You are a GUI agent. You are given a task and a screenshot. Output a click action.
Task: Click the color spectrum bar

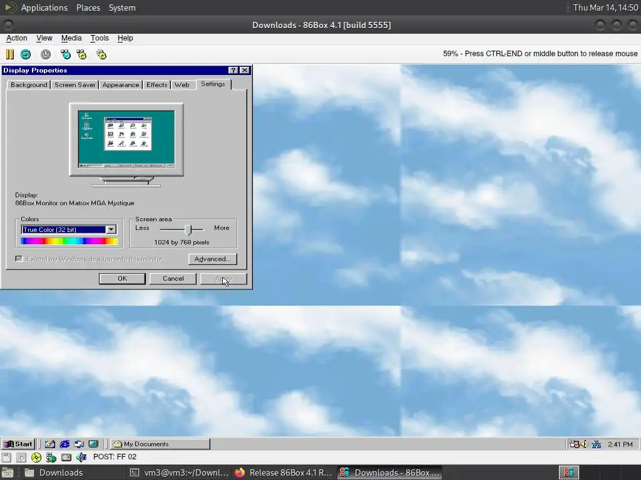(x=69, y=241)
